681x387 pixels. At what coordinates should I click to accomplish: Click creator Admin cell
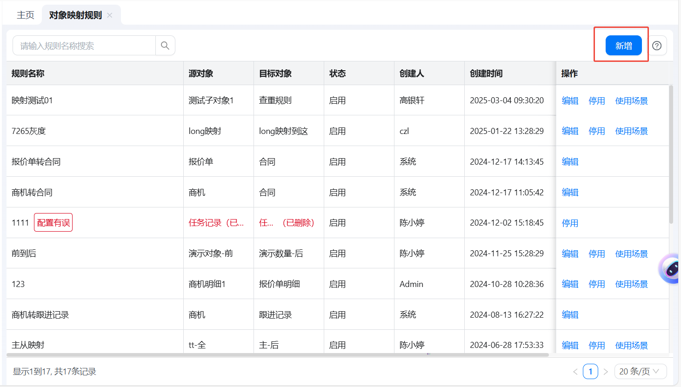point(429,284)
